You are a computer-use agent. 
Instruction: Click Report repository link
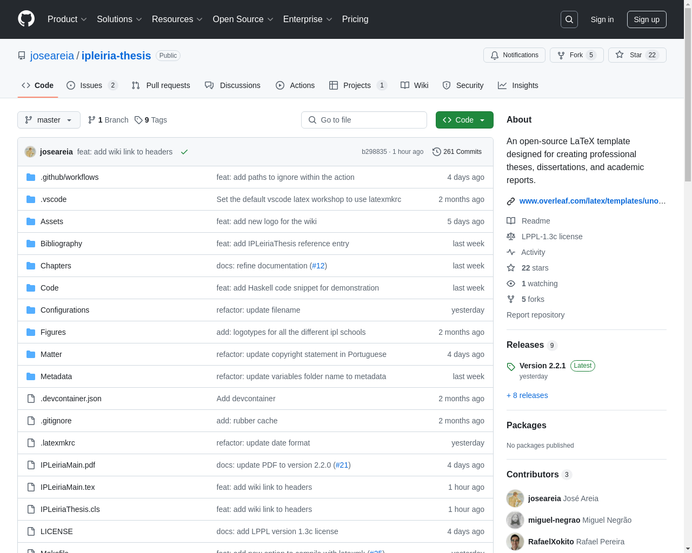pyautogui.click(x=535, y=315)
